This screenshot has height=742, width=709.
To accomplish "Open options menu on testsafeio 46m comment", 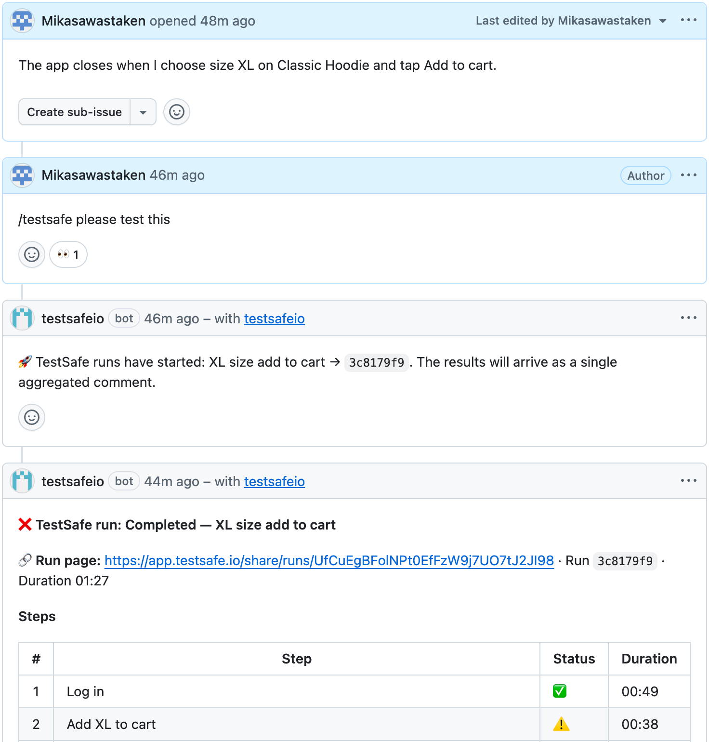I will point(689,318).
